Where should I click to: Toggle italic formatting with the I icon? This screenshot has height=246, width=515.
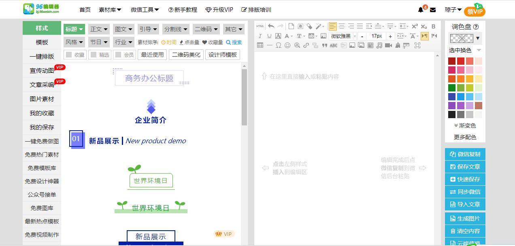[260, 36]
